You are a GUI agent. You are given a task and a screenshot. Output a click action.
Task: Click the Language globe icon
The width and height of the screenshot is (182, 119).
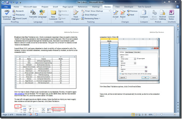pos(42,13)
